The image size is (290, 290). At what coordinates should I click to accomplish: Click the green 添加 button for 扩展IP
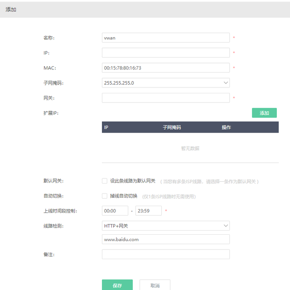264,113
